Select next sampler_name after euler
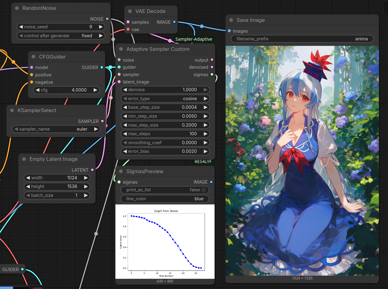Image resolution: width=388 pixels, height=289 pixels. click(96, 129)
